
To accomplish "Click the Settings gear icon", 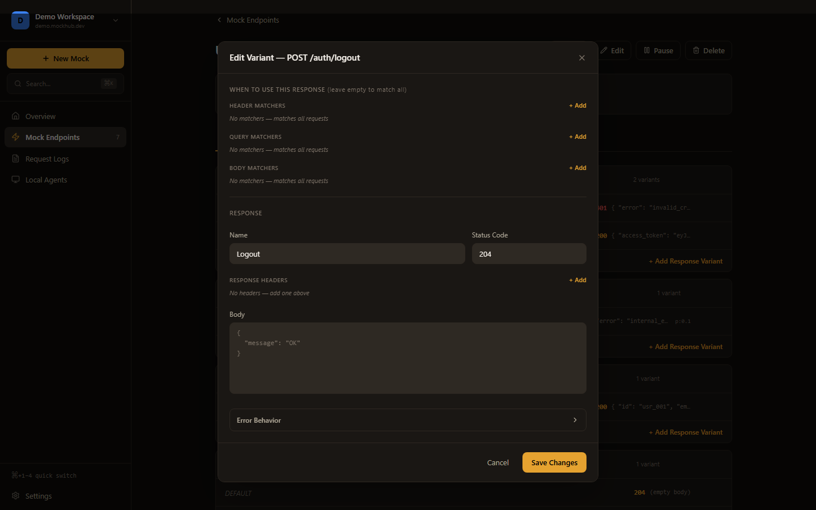I will point(16,496).
